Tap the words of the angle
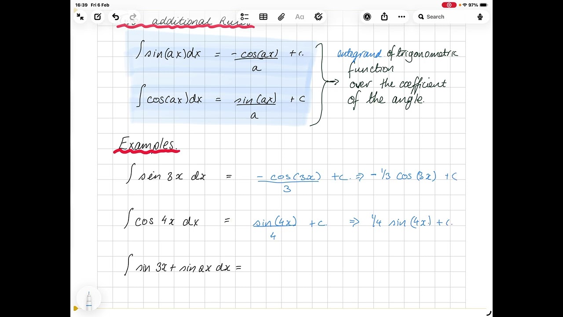 [386, 100]
